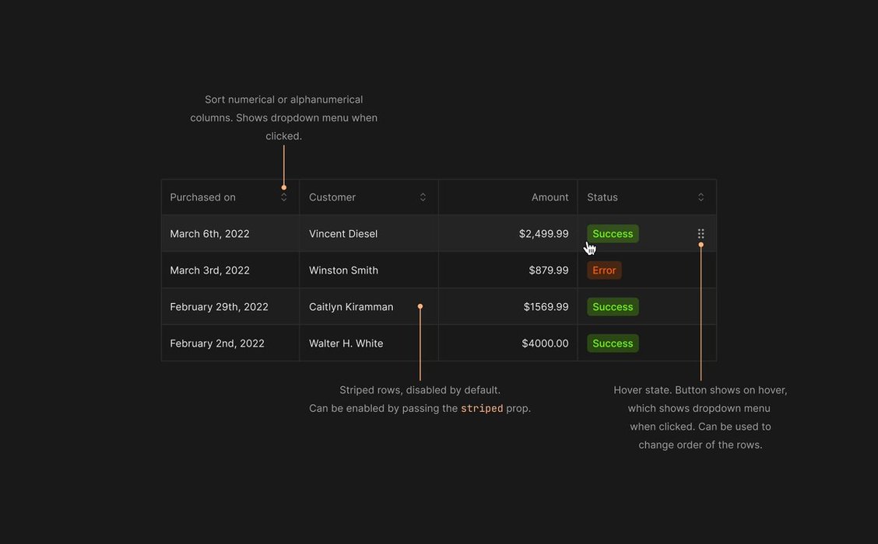Click the Success badge for Vincent Diesel
The width and height of the screenshot is (878, 544).
click(x=613, y=234)
